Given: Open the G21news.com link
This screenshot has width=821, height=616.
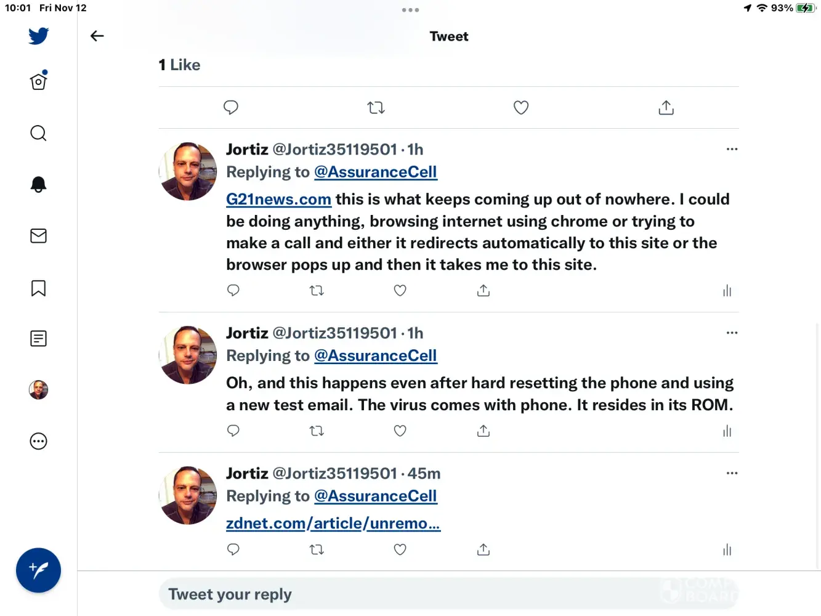Looking at the screenshot, I should tap(278, 200).
